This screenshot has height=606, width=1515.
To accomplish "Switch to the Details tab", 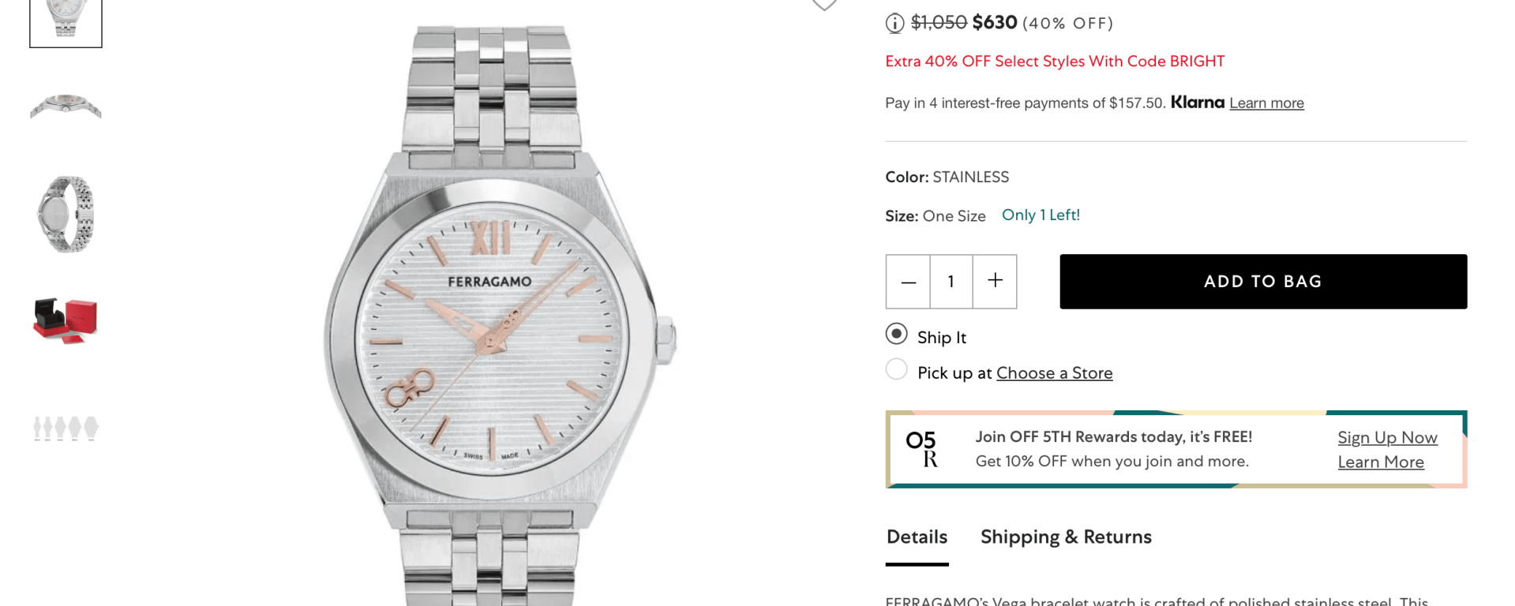I will click(x=917, y=537).
